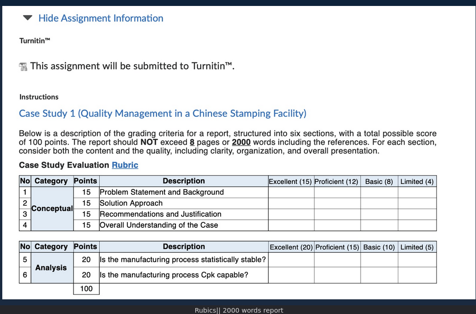Click row number 1 in the first table

pos(25,192)
